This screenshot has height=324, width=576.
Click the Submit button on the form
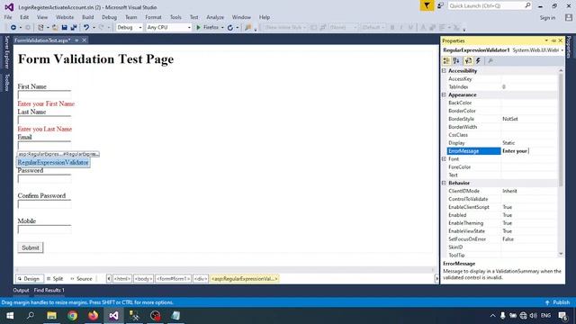31,247
